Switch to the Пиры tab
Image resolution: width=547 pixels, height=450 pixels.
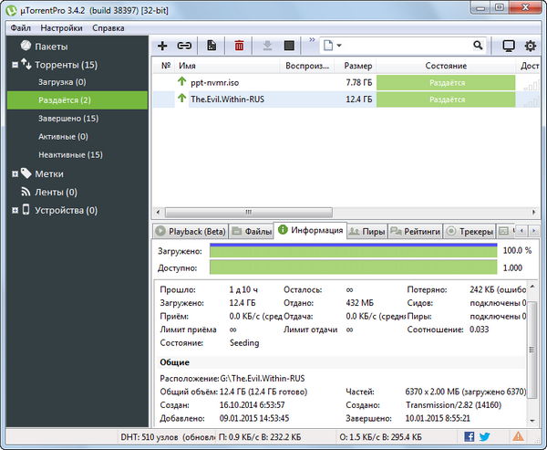pyautogui.click(x=366, y=232)
